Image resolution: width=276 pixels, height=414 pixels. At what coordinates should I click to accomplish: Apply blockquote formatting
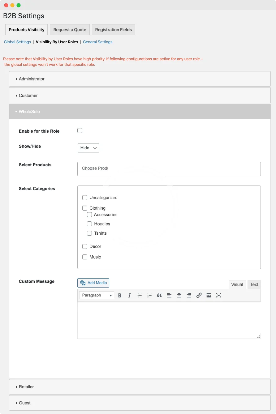pyautogui.click(x=159, y=295)
